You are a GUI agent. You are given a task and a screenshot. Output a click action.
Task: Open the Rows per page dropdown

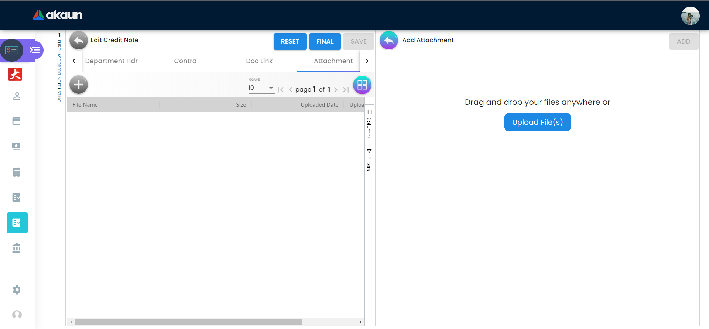[x=261, y=88]
